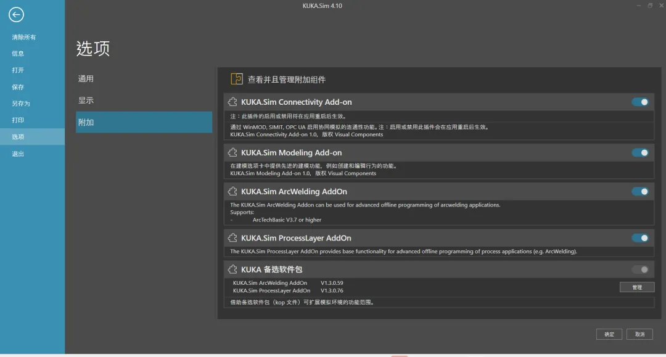
Task: Disable the KUKA.Sim Modeling Add-on toggle
Action: tap(640, 152)
